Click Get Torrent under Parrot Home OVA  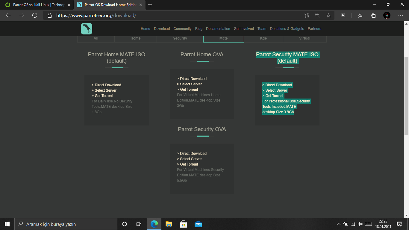(x=188, y=90)
